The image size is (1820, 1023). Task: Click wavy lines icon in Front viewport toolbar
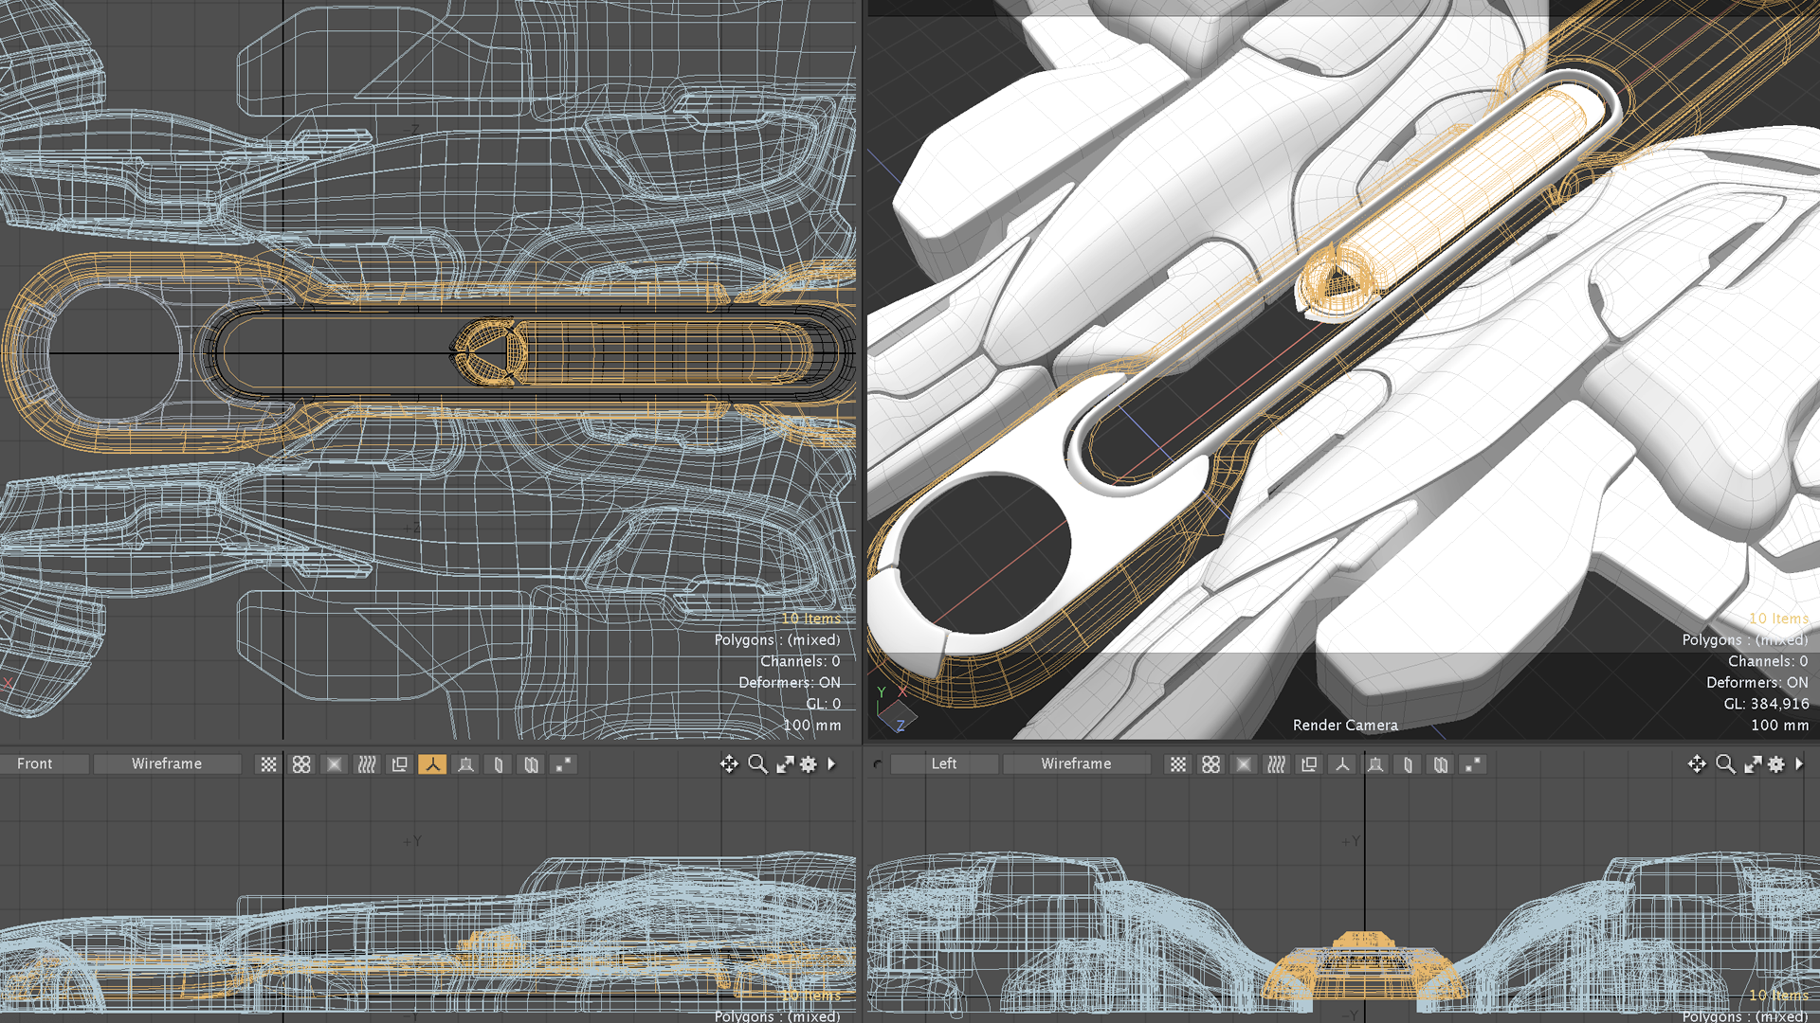(x=367, y=764)
